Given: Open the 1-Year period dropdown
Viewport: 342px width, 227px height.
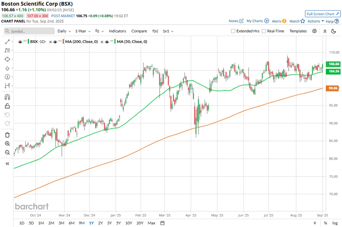Looking at the screenshot, I should pos(83,31).
